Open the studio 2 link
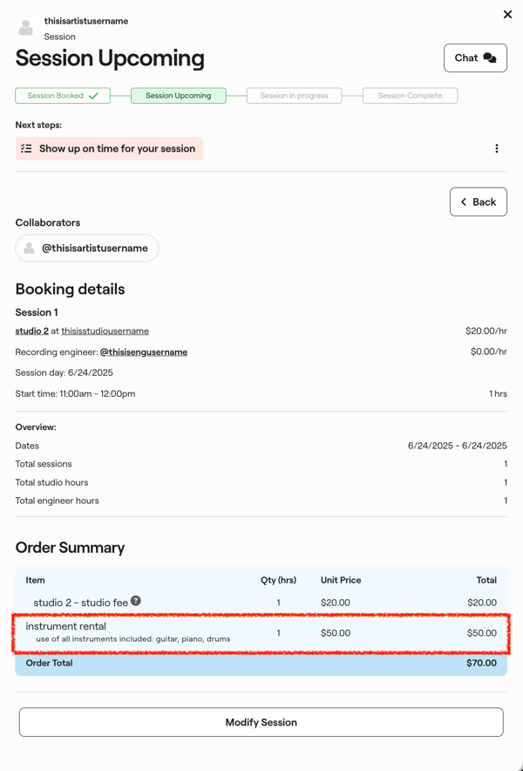 [x=31, y=331]
